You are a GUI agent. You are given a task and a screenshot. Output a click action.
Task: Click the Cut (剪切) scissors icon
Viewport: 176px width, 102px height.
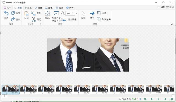34,20
